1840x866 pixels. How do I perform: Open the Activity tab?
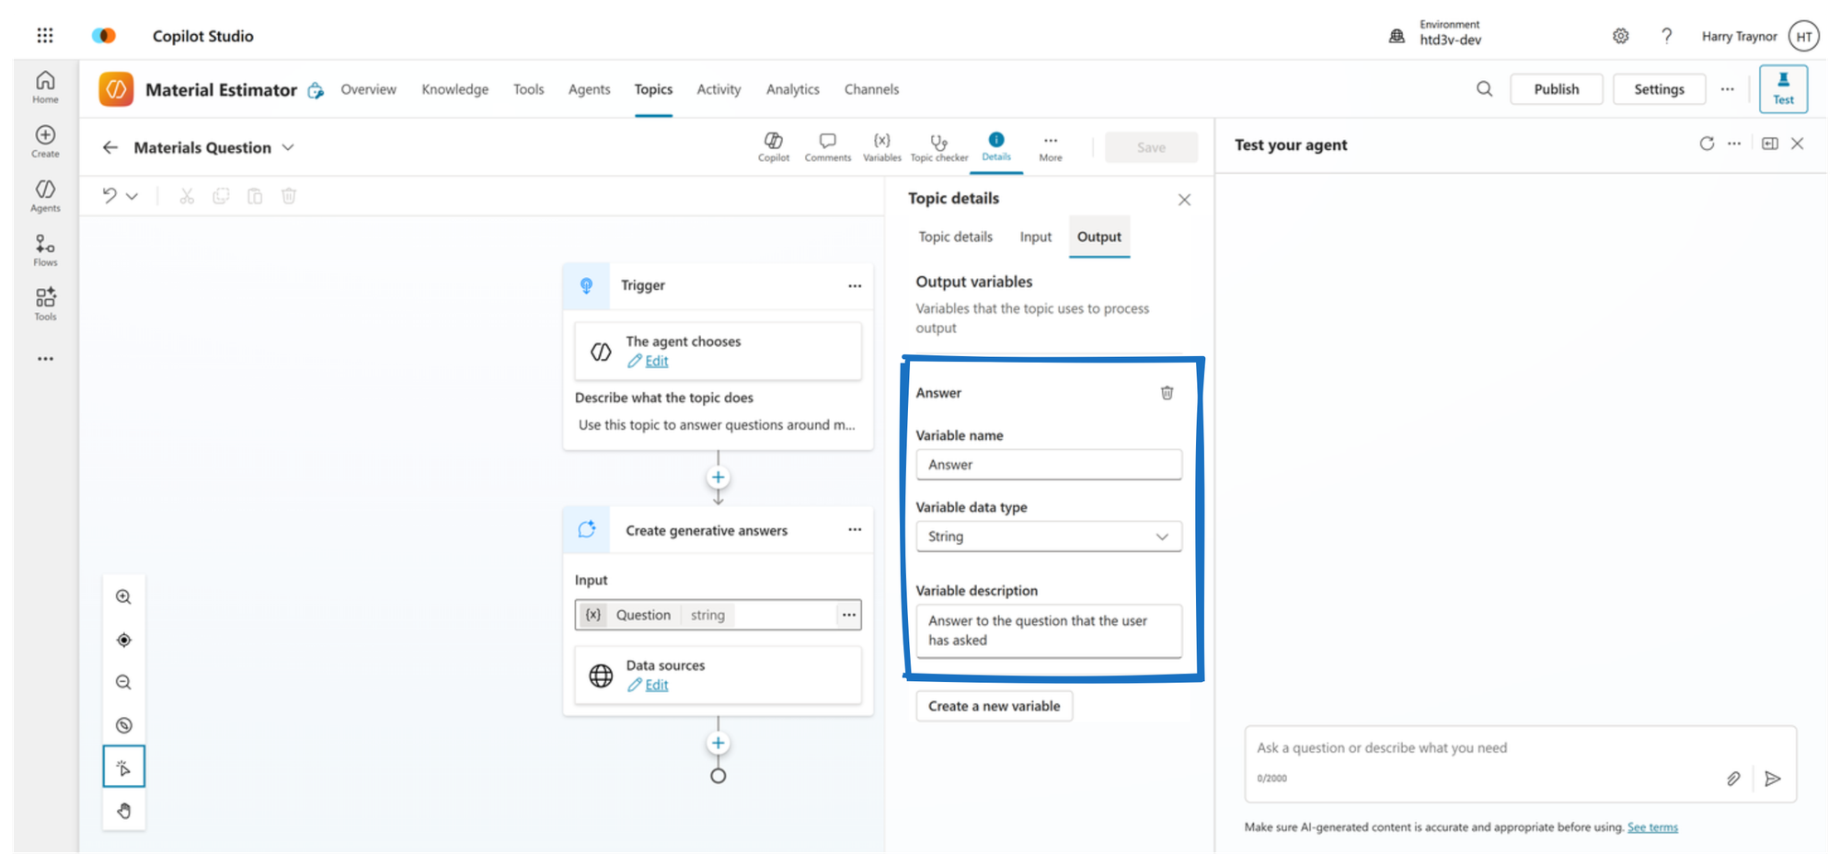pyautogui.click(x=719, y=89)
